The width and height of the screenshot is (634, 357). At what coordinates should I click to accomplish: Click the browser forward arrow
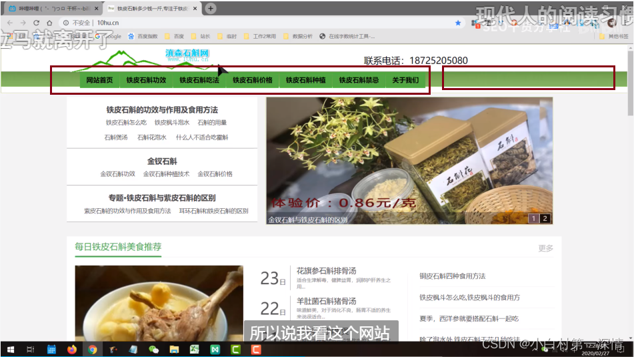pyautogui.click(x=23, y=23)
